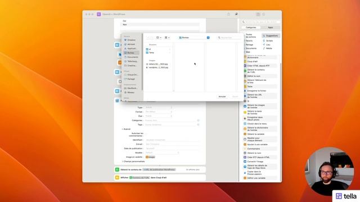Screen dimensions: 360x202
Task: Select the wordpress jpg image file
Action: (x=158, y=67)
